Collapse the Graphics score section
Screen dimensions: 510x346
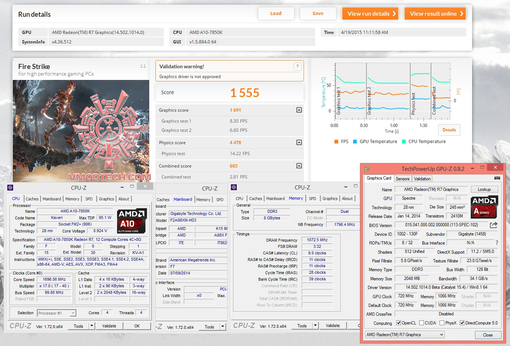click(299, 110)
